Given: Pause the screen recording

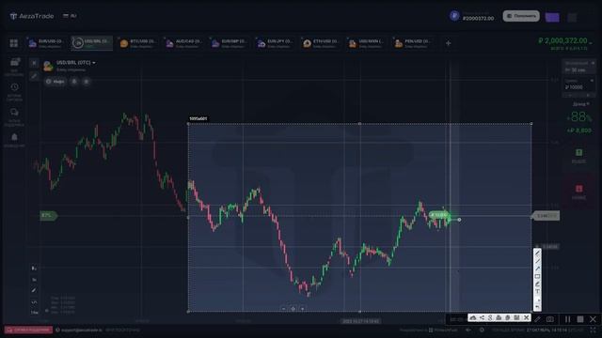Looking at the screenshot, I should [567, 319].
